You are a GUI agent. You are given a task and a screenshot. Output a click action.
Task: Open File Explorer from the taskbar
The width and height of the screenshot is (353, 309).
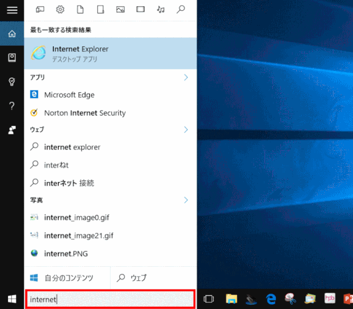pyautogui.click(x=231, y=299)
